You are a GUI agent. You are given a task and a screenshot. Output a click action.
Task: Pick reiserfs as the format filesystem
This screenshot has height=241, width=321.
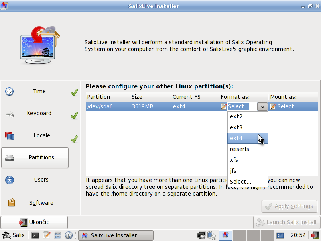point(248,149)
